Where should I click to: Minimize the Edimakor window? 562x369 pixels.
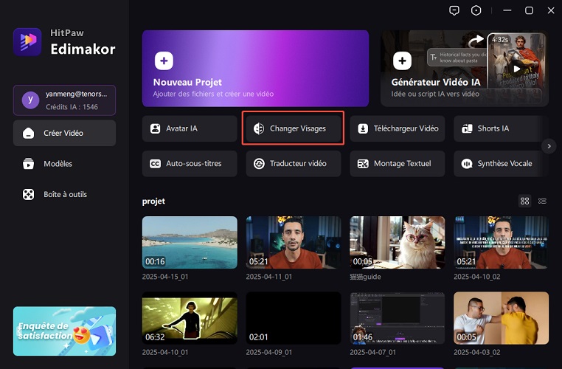tap(507, 10)
